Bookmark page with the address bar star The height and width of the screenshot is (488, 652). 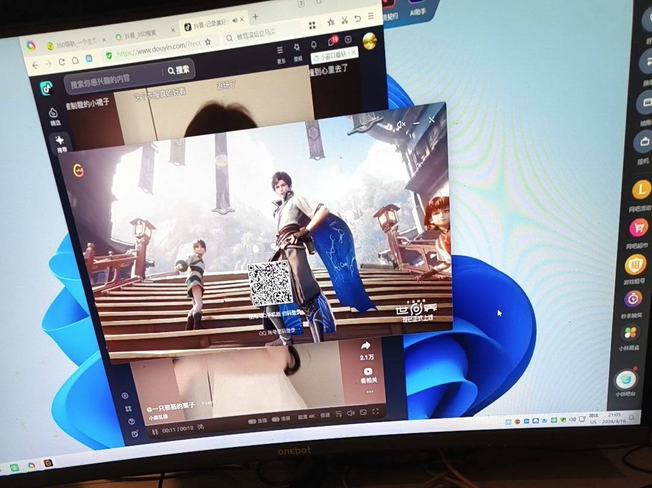208,42
